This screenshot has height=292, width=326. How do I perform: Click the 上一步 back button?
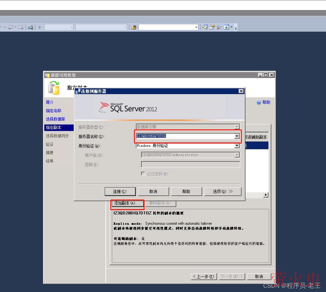(203, 276)
